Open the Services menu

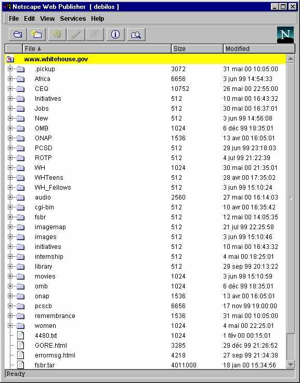(x=73, y=19)
